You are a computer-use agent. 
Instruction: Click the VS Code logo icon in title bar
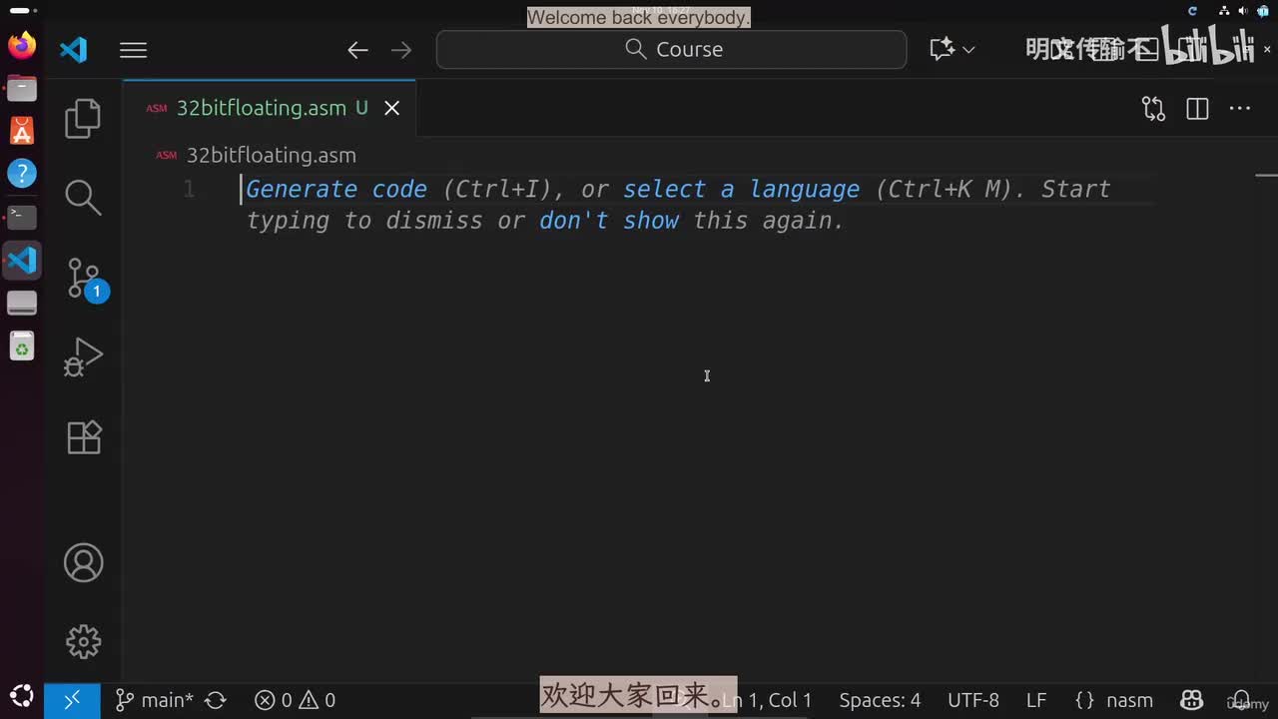pyautogui.click(x=73, y=50)
